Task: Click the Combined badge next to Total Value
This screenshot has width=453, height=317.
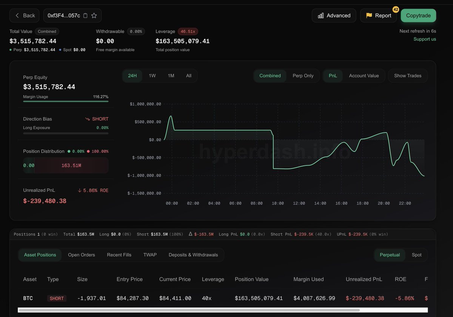Action: 47,32
